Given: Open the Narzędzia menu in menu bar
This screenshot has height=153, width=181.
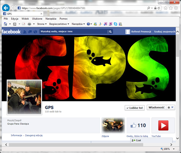Looking at the screenshot, I should point(51,19).
